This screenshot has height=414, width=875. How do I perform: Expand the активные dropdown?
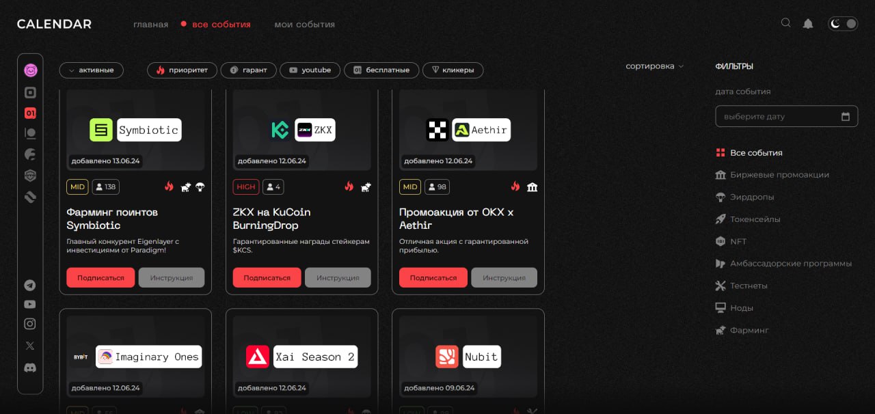pyautogui.click(x=92, y=70)
